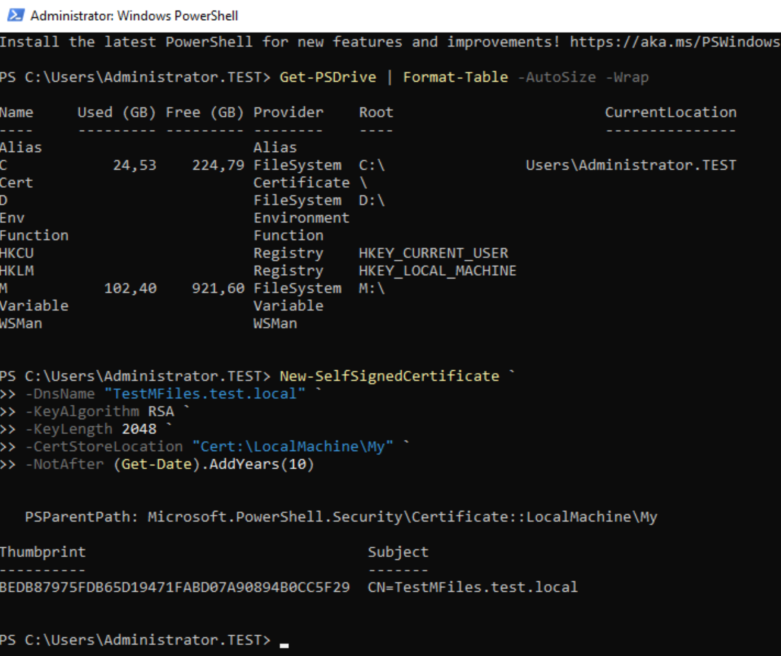Click the 'D:\' root value
Screen dimensions: 781x656
tap(372, 201)
